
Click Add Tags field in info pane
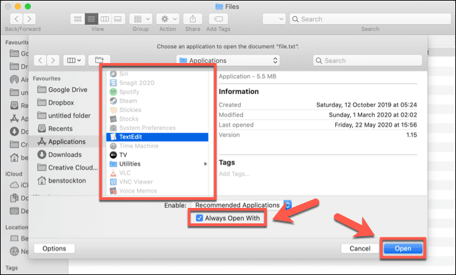235,174
